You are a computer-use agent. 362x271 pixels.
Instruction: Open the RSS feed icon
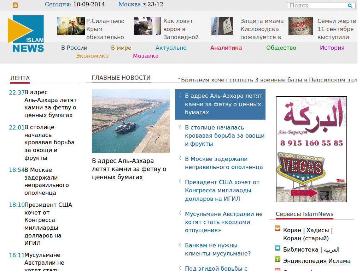(14, 5)
